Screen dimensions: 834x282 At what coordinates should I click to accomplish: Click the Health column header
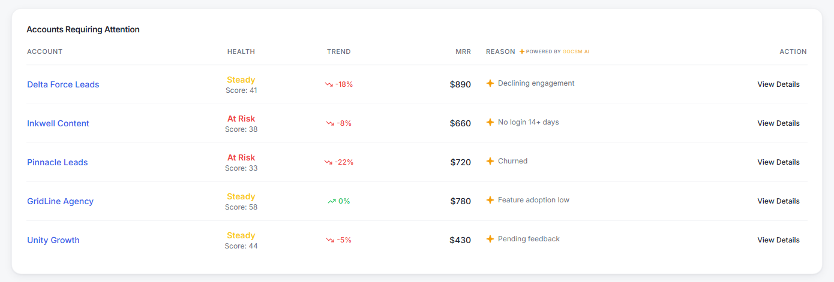pos(241,51)
